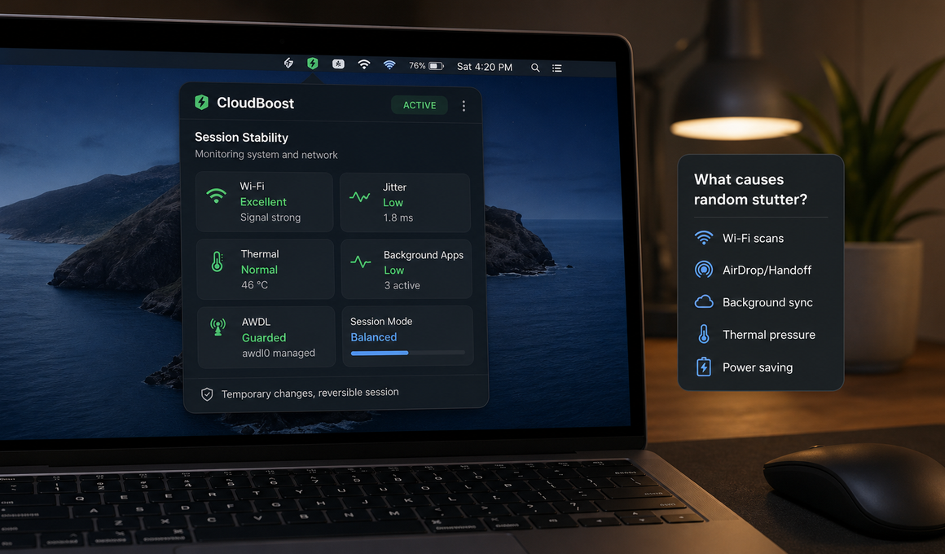This screenshot has height=554, width=945.
Task: Click the Background sync cloud icon
Action: tap(703, 302)
